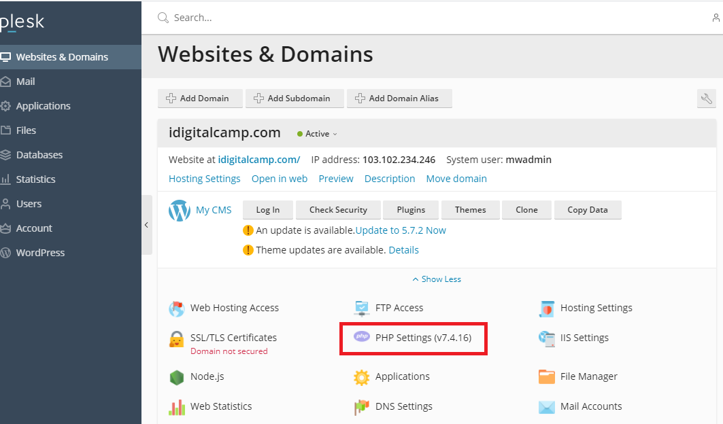The width and height of the screenshot is (723, 424).
Task: Click the warning icon beside the update-available notice
Action: [x=248, y=230]
